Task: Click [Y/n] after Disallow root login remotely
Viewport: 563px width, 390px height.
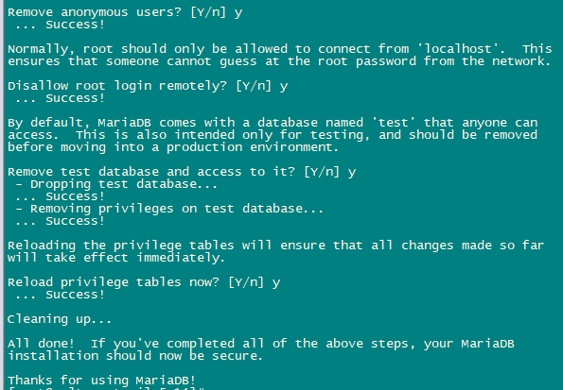Action: [254, 86]
